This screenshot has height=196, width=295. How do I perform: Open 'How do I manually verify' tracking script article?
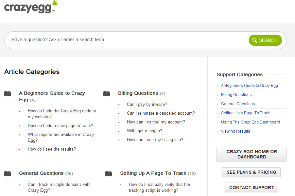159,188
